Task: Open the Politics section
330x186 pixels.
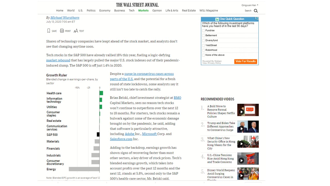Action: [91, 11]
